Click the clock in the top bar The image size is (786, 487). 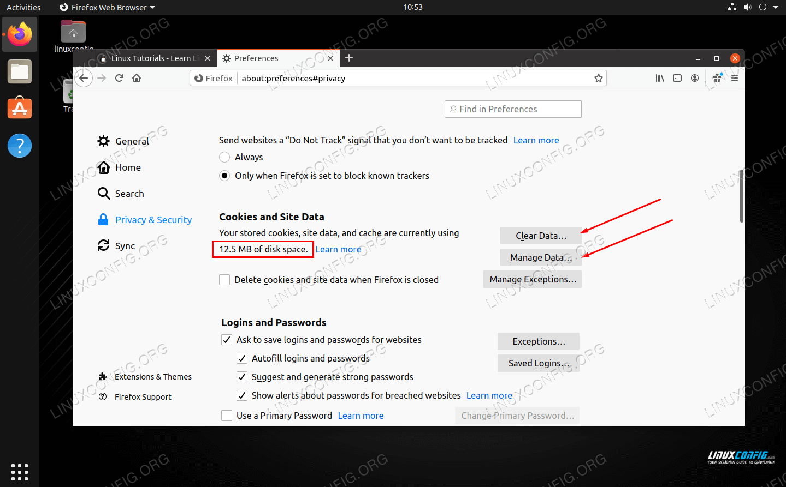(413, 7)
